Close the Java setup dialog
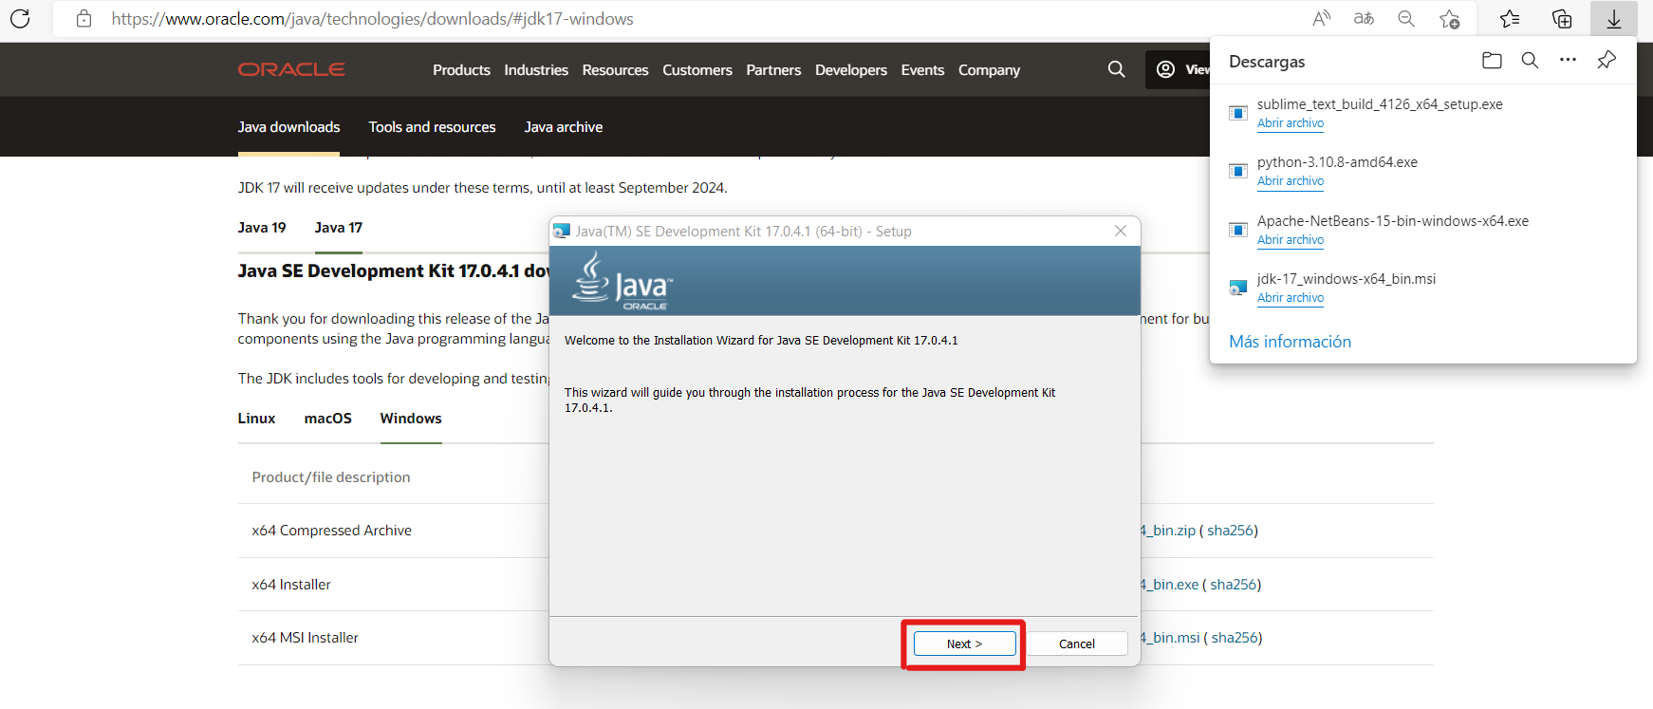Viewport: 1653px width, 709px height. coord(1121,231)
